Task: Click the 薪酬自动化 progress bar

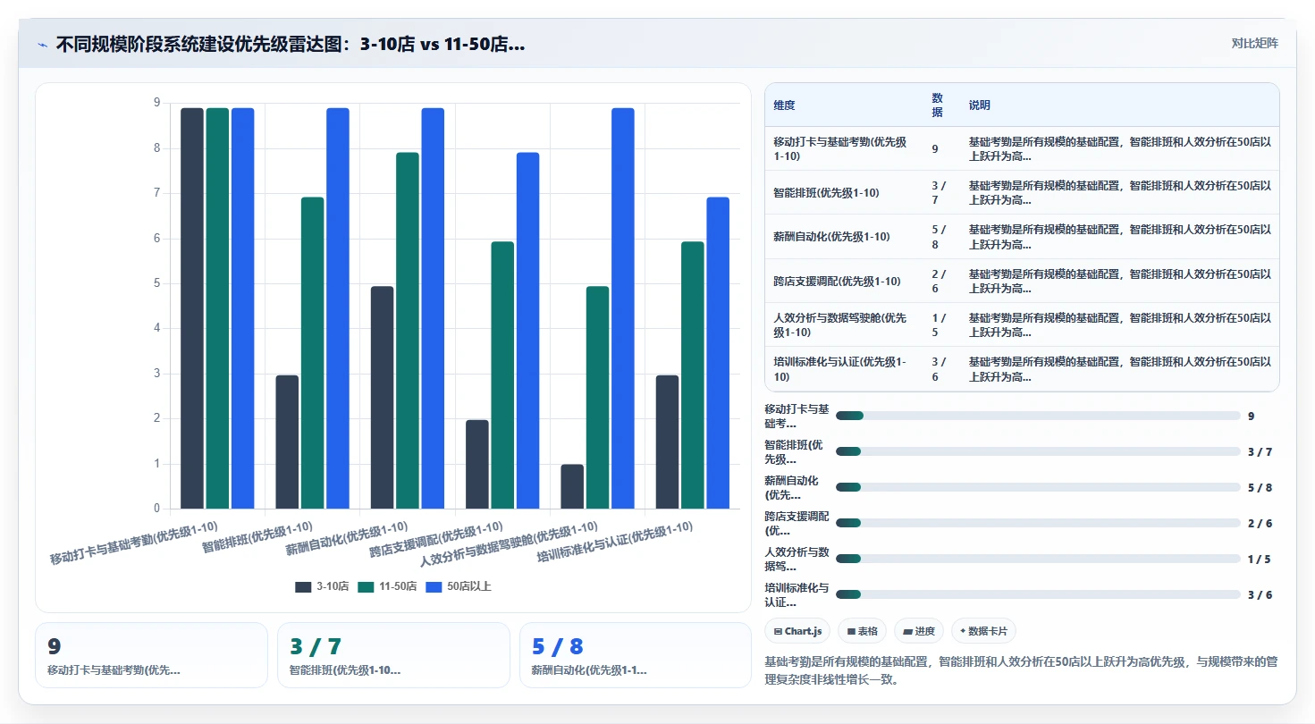Action: 1038,487
